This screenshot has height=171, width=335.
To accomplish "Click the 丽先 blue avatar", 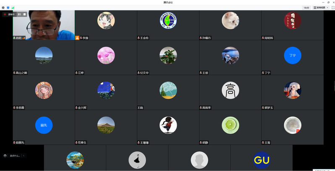I will tap(44, 125).
